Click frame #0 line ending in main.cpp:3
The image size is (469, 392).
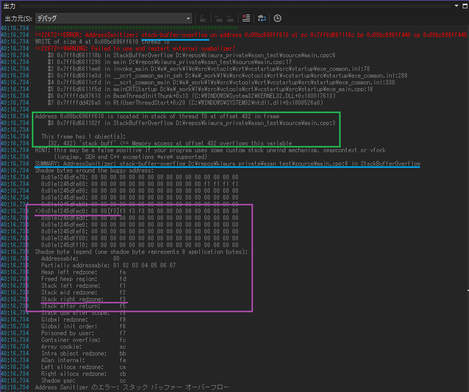tap(191, 123)
